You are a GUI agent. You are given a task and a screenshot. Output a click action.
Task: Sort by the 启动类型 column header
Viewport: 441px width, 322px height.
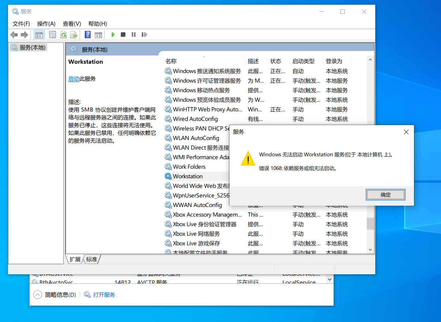pyautogui.click(x=307, y=61)
